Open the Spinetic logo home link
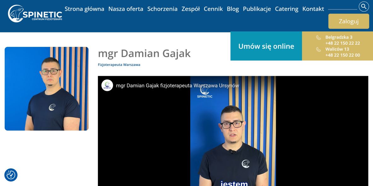 point(35,14)
